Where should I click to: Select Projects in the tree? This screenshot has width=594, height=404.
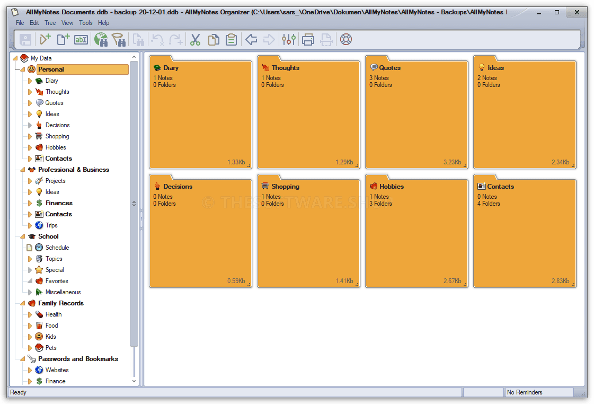(x=55, y=181)
